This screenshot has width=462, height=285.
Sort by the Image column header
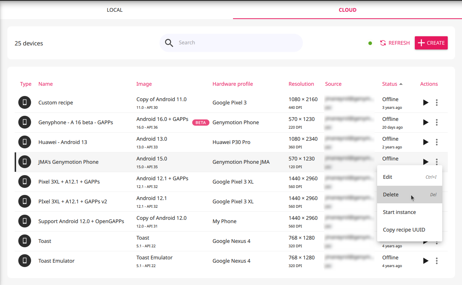(144, 84)
